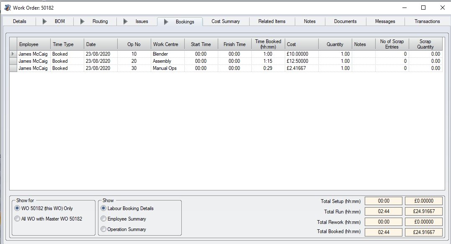Click the arrow icon before BOM tab
This screenshot has width=451, height=244.
[x=45, y=21]
